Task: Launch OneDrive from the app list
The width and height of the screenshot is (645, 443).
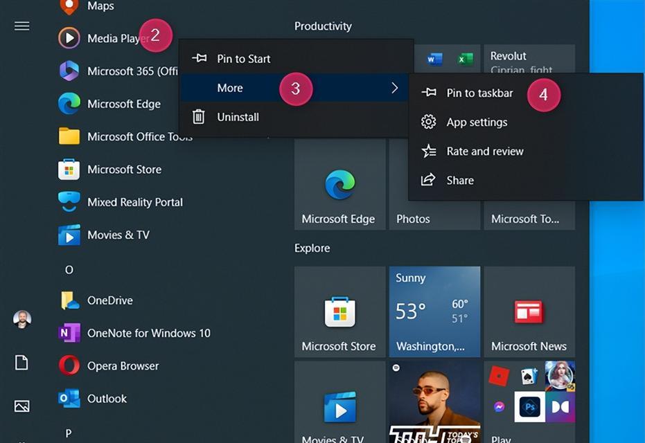Action: pyautogui.click(x=96, y=300)
